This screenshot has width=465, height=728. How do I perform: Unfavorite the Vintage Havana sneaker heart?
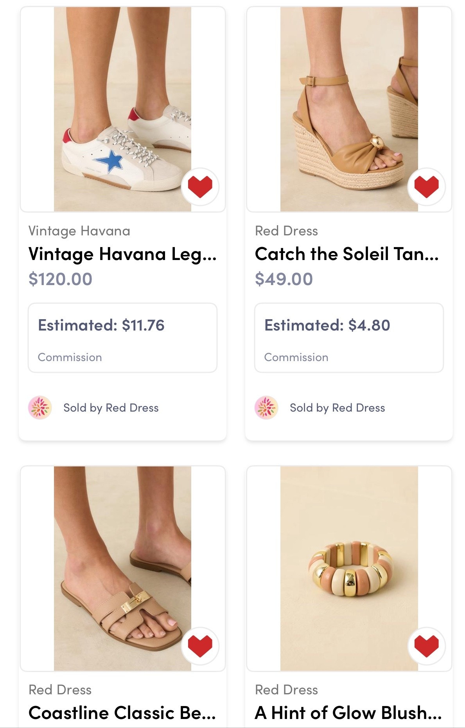coord(200,187)
